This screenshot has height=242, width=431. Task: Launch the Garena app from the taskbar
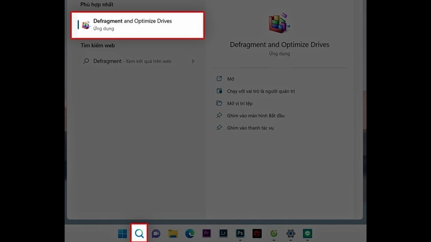(274, 233)
